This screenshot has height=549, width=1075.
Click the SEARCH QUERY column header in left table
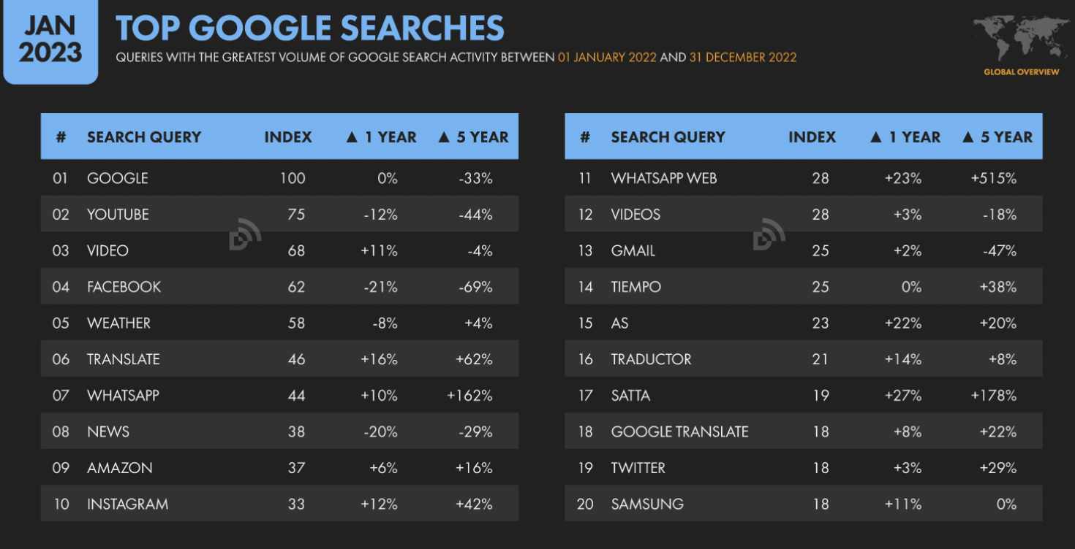(144, 137)
